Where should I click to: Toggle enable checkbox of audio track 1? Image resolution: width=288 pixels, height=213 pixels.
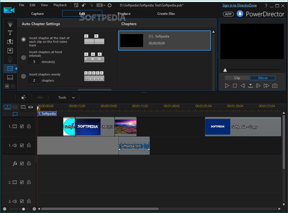pyautogui.click(x=22, y=145)
